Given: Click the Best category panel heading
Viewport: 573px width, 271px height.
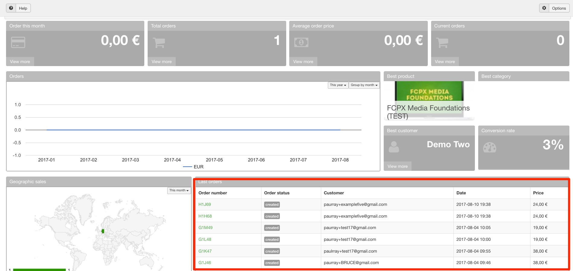Looking at the screenshot, I should coord(496,76).
